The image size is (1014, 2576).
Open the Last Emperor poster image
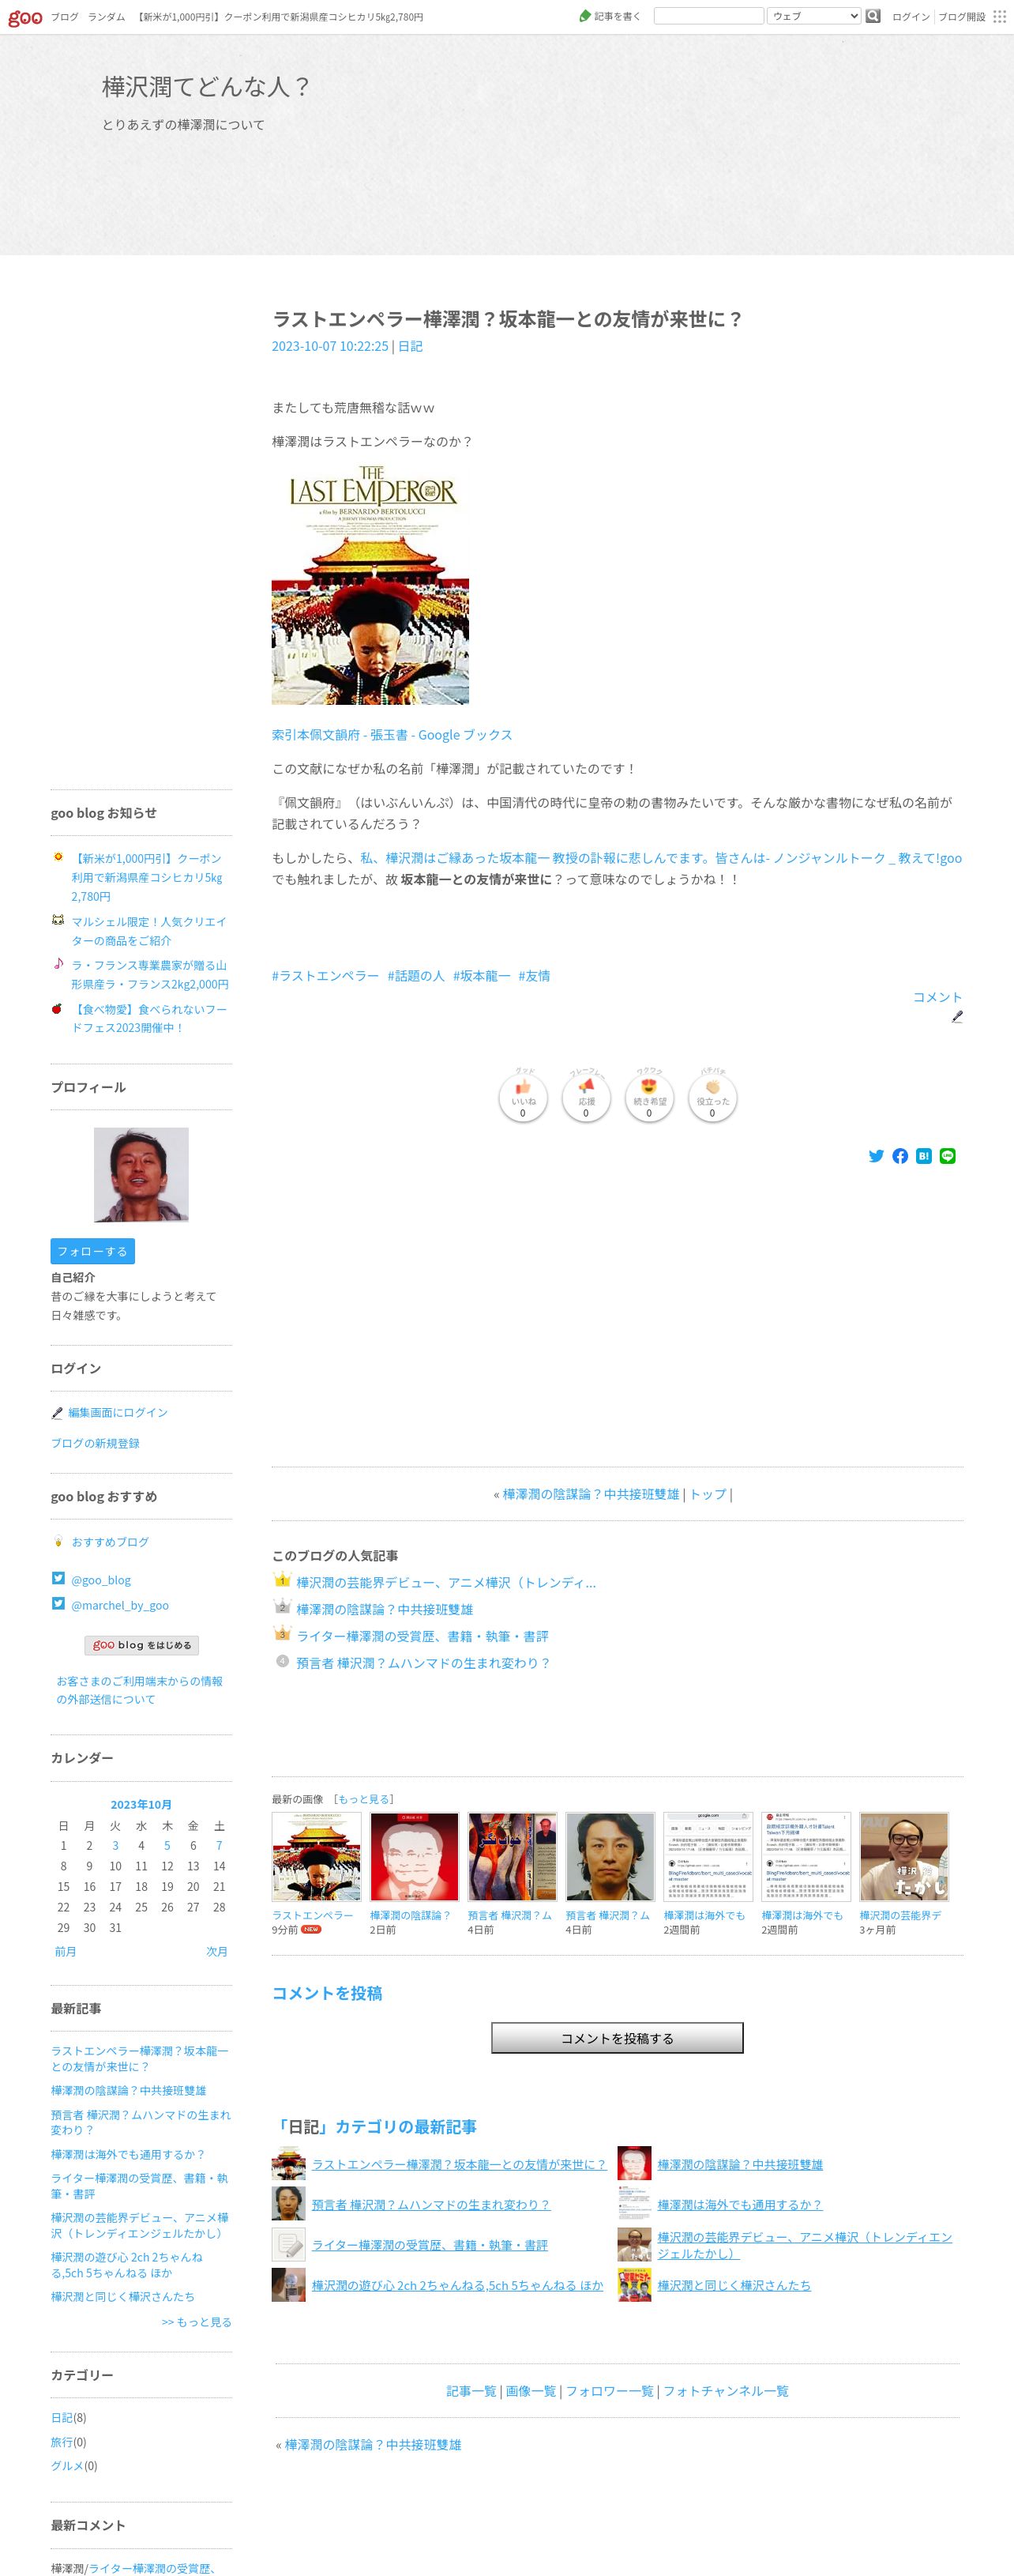pyautogui.click(x=370, y=584)
